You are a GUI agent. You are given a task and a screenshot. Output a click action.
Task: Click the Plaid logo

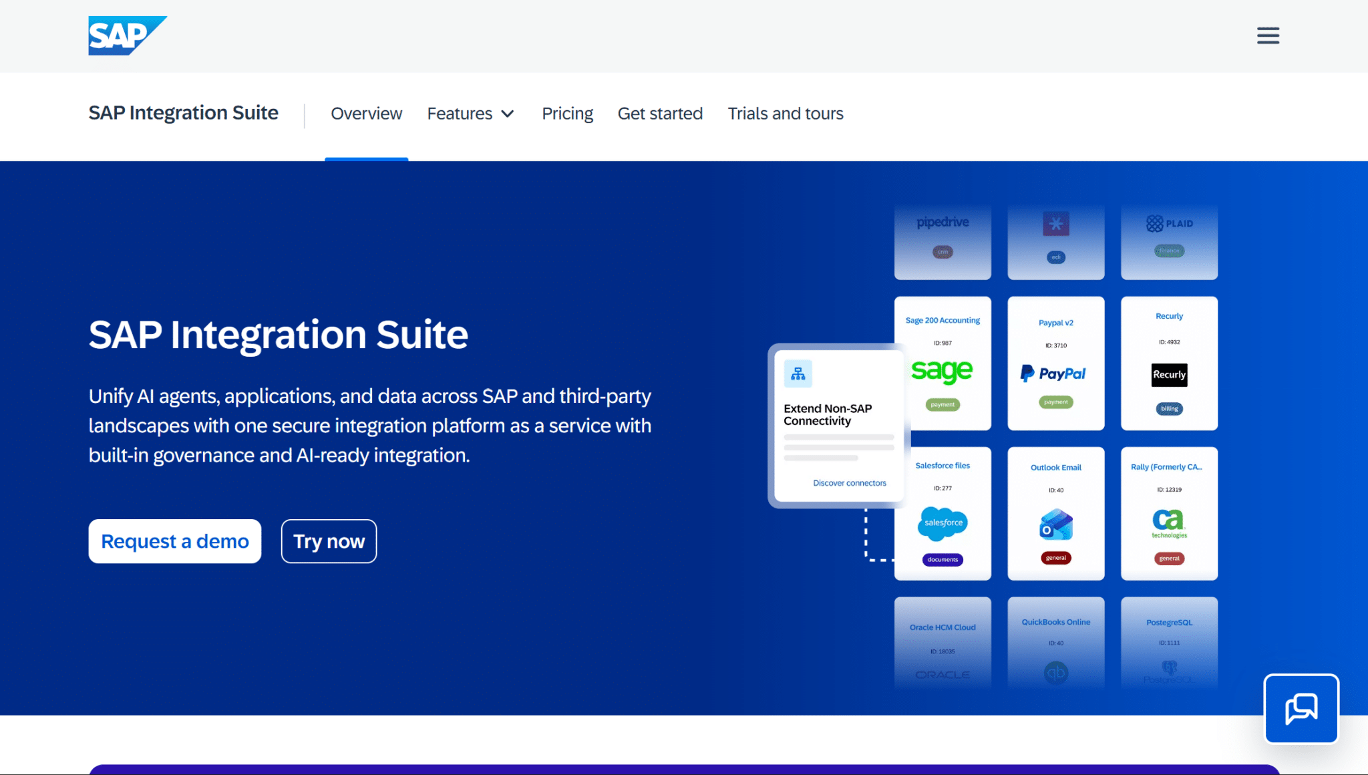[1169, 223]
